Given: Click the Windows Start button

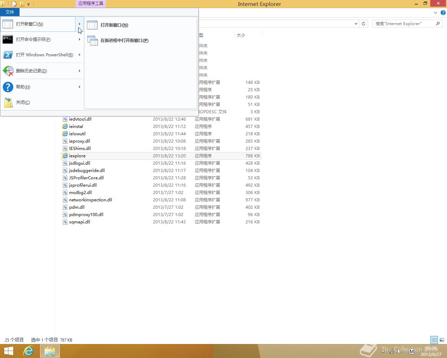Looking at the screenshot, I should [x=8, y=351].
